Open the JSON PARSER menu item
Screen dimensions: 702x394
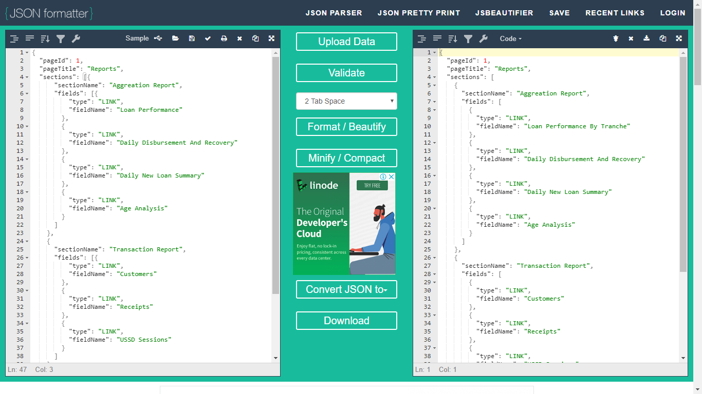(x=334, y=12)
